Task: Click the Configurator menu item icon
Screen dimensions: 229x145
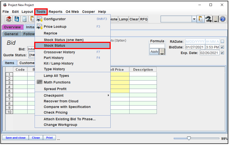Action: pyautogui.click(x=39, y=19)
